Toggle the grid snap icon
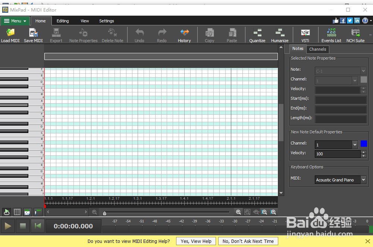 pyautogui.click(x=17, y=212)
